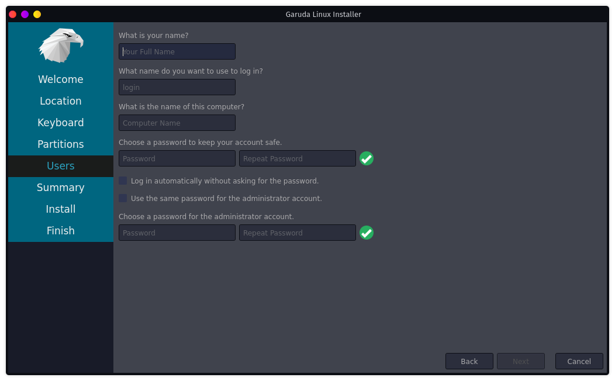Click the green checkmark beside administrator password
This screenshot has width=615, height=381.
coord(367,233)
